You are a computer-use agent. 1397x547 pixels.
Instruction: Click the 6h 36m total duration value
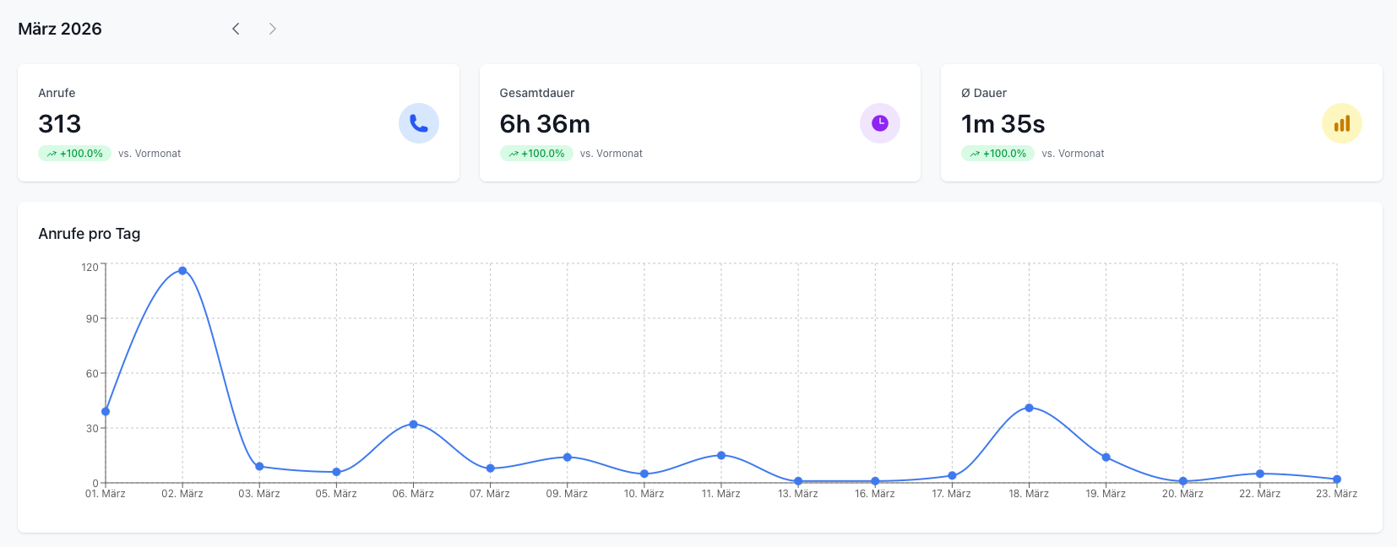545,124
